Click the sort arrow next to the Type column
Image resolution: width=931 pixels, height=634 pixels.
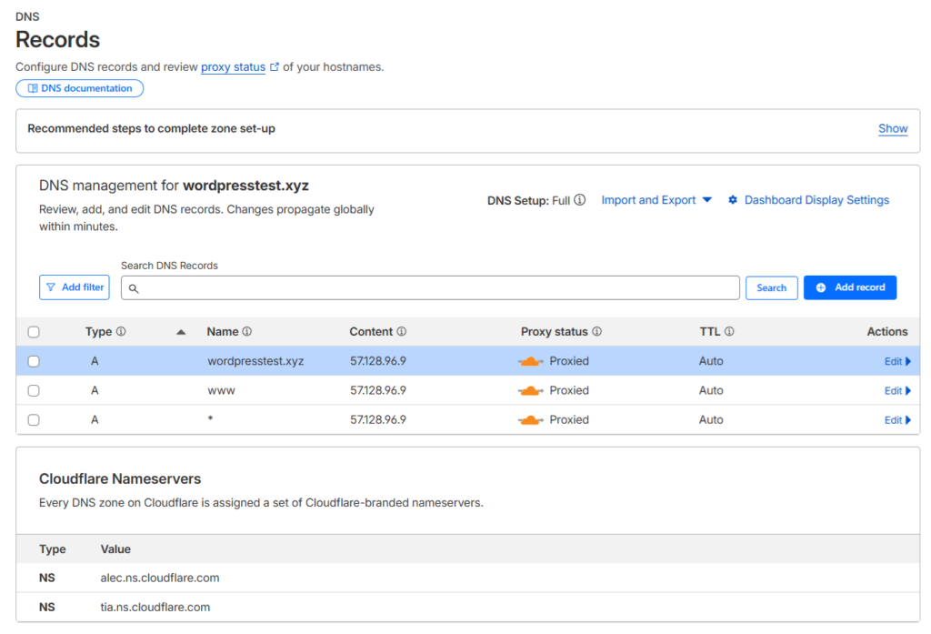(181, 332)
